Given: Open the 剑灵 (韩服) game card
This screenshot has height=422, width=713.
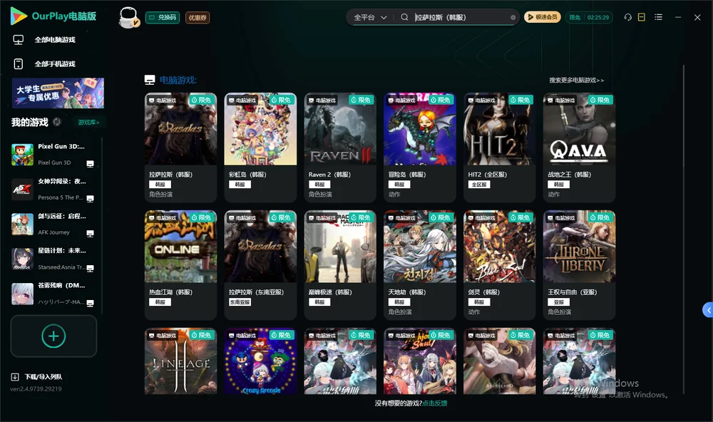Looking at the screenshot, I should coord(499,265).
